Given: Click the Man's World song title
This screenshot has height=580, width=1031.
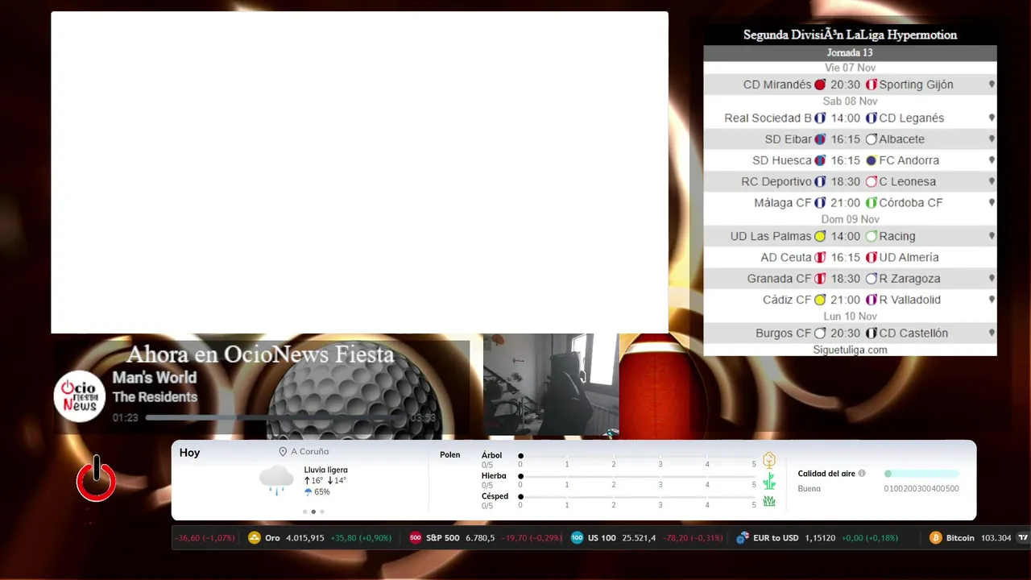Looking at the screenshot, I should pyautogui.click(x=155, y=377).
